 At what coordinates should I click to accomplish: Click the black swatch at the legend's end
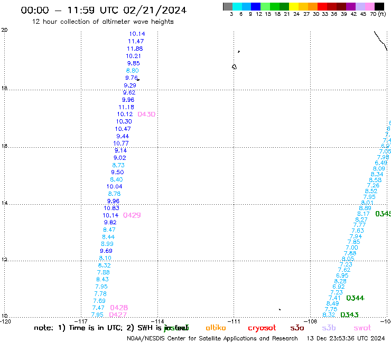click(x=379, y=6)
